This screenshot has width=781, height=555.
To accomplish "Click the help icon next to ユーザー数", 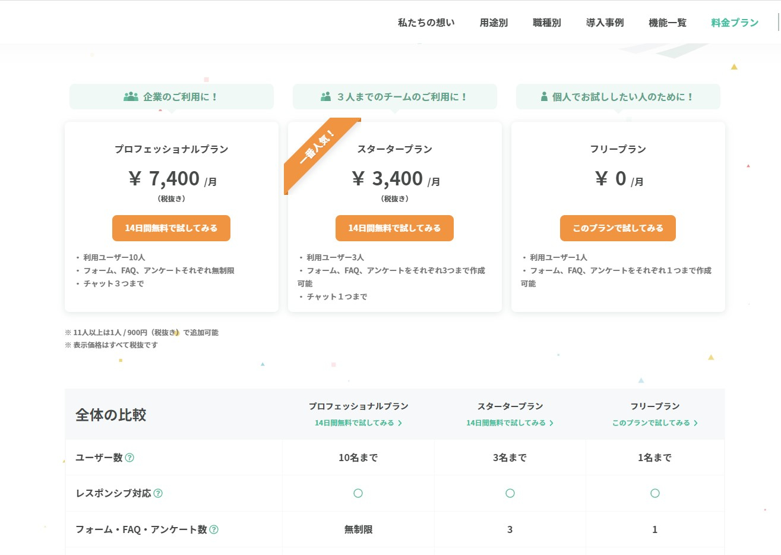I will point(129,458).
